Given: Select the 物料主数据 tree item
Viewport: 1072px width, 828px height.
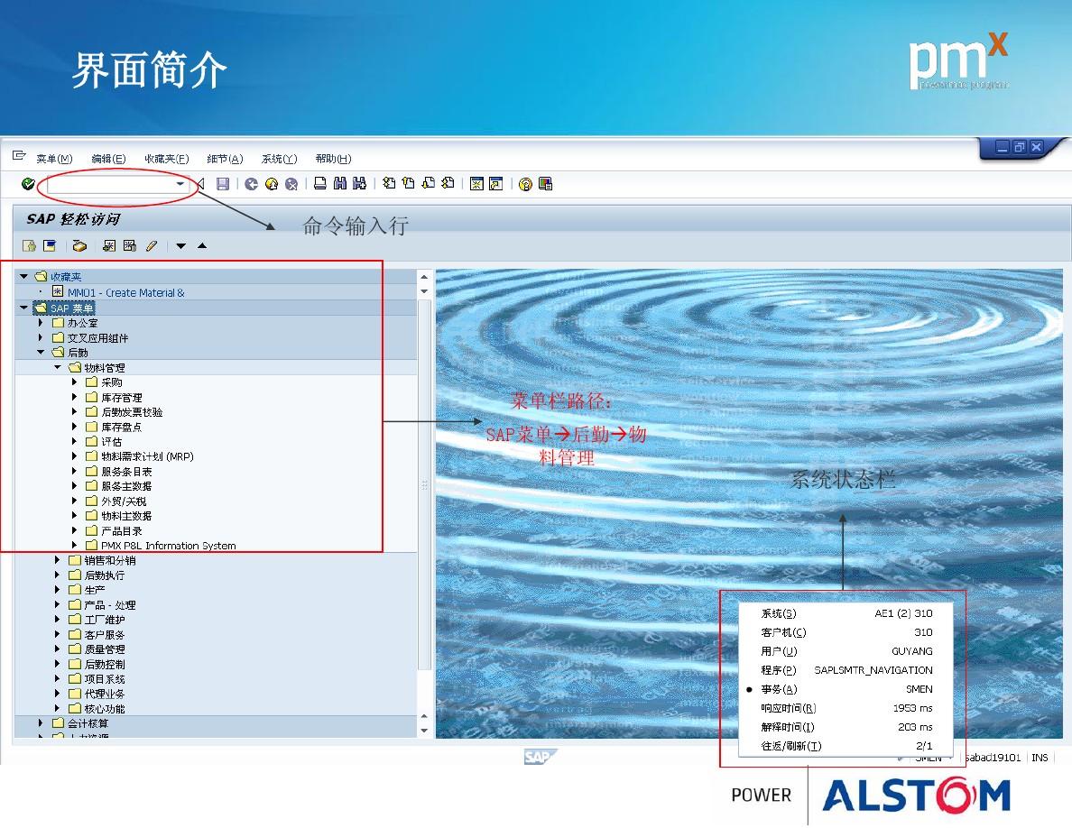Looking at the screenshot, I should 126,516.
